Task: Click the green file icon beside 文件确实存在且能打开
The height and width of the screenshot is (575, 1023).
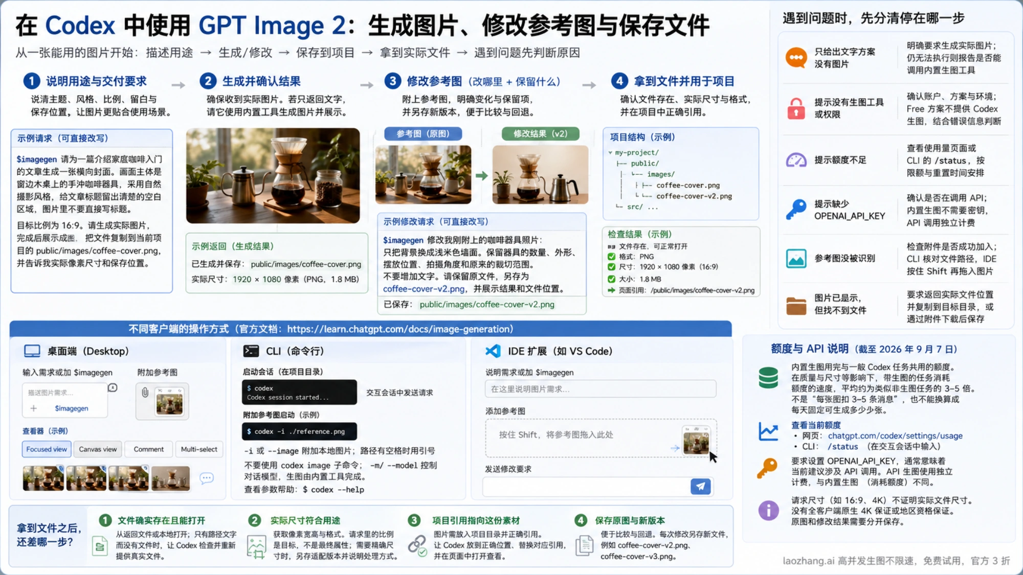Action: point(100,546)
